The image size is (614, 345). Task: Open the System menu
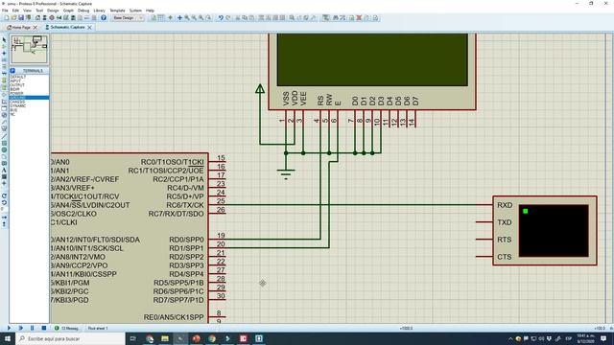135,11
